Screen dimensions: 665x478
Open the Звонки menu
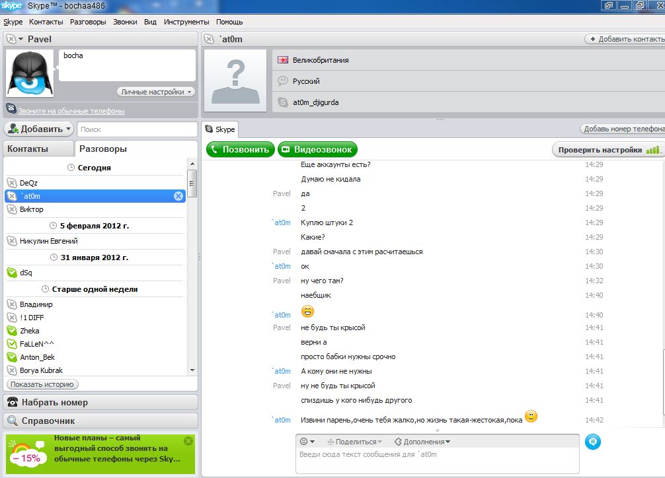click(x=125, y=22)
